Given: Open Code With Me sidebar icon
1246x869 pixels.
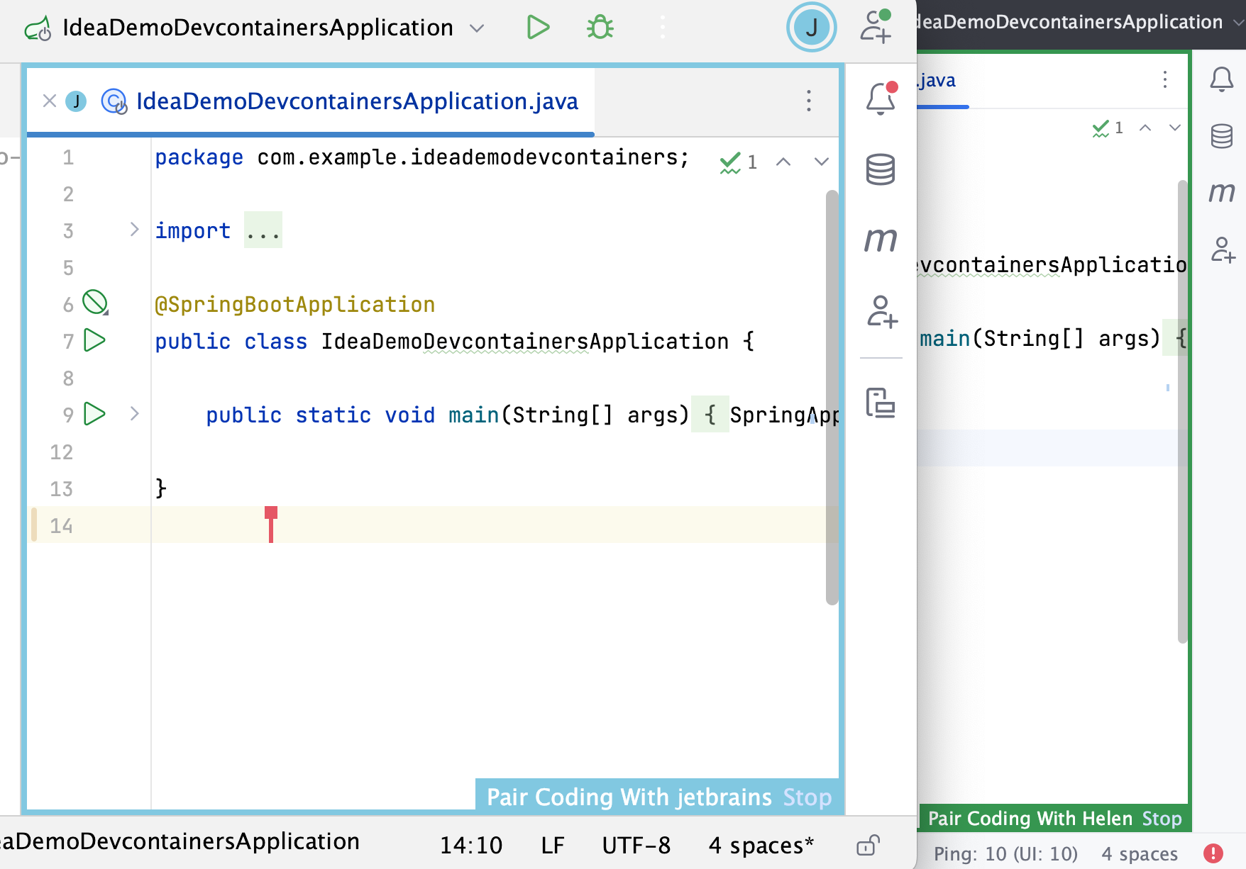Looking at the screenshot, I should [881, 311].
